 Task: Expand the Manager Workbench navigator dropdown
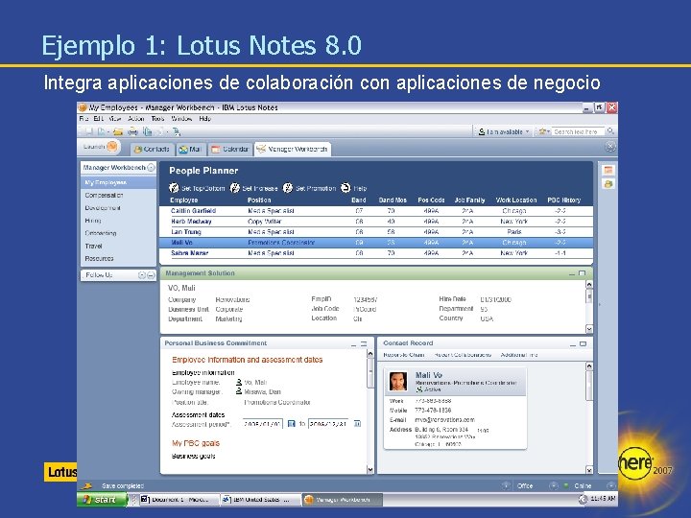(x=152, y=167)
